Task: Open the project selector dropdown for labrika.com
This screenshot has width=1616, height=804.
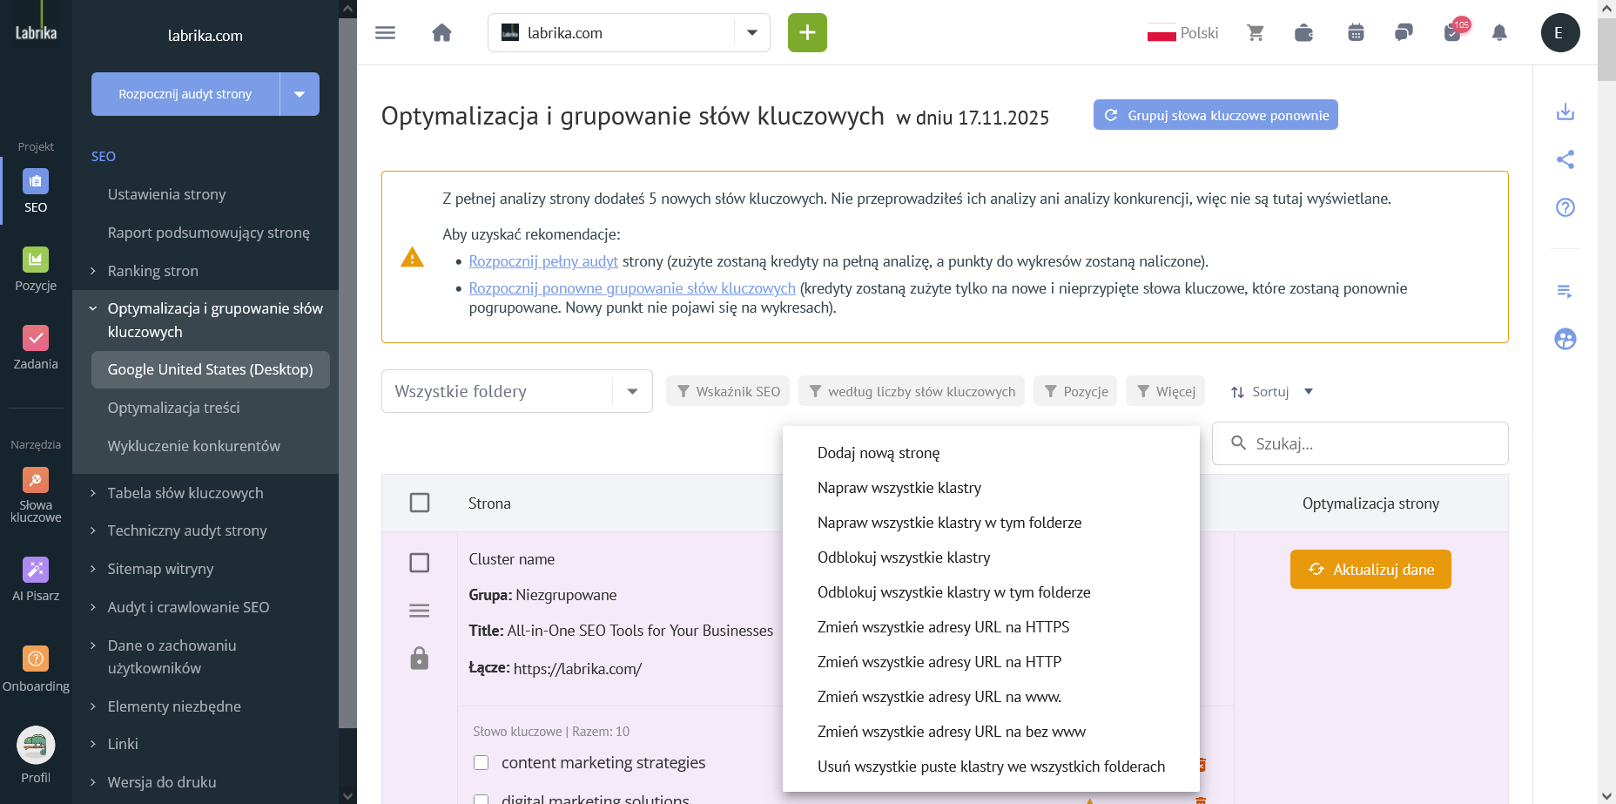Action: coord(751,32)
